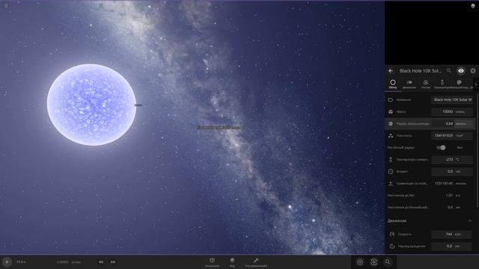Select the blue star in the viewport
479x269 pixels.
coord(91,105)
